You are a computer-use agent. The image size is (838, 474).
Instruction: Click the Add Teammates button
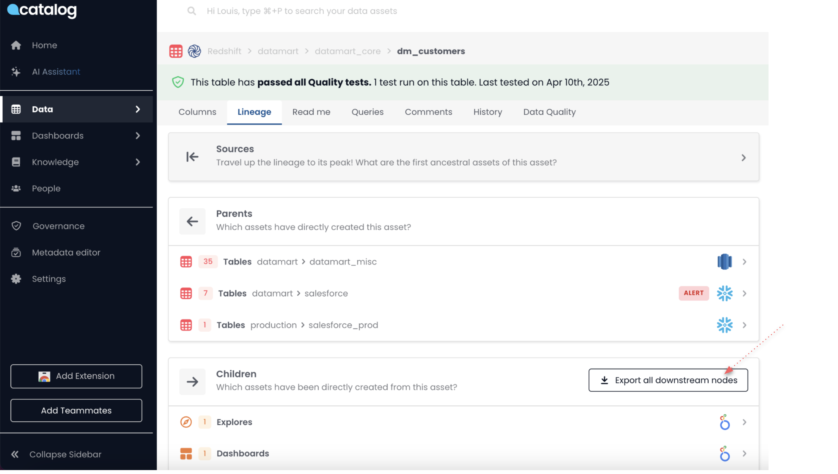(x=76, y=410)
